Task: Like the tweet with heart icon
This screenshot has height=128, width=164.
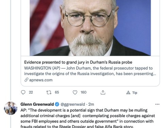Action: [75, 93]
